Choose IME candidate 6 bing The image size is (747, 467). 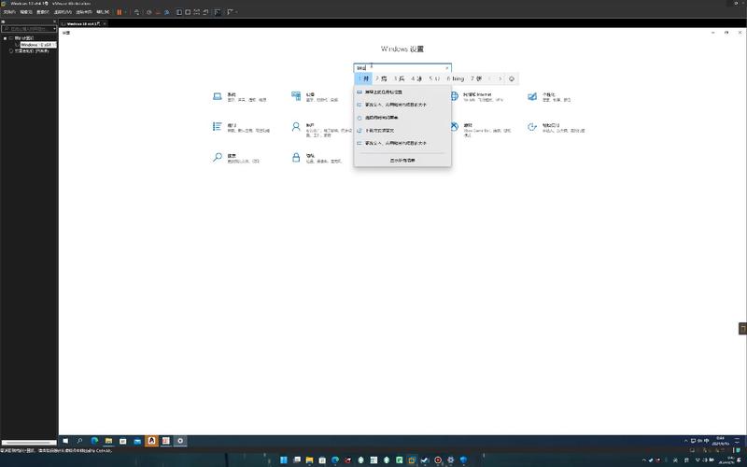[x=455, y=78]
